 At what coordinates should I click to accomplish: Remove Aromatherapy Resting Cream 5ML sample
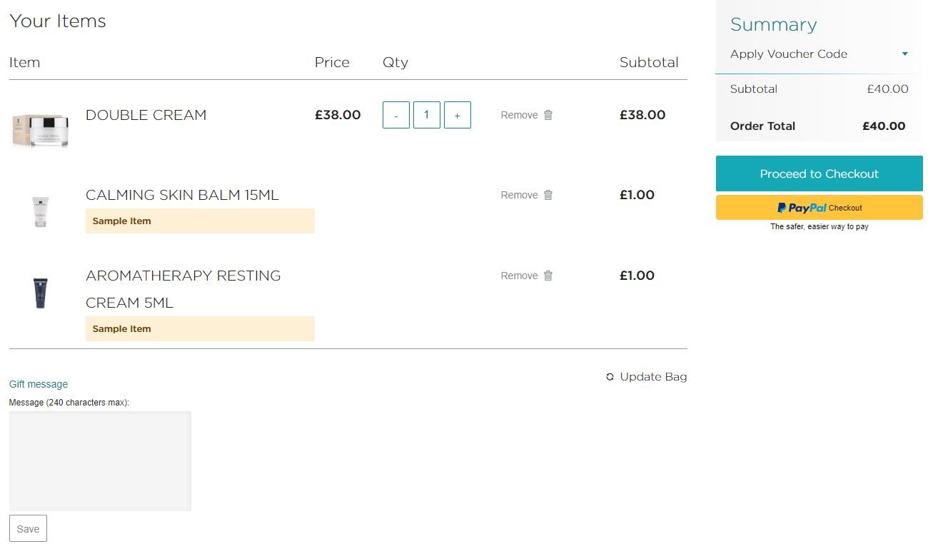(527, 276)
